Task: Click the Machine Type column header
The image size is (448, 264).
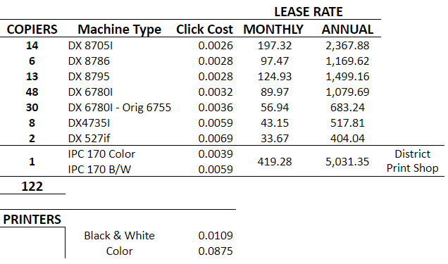Action: [120, 30]
